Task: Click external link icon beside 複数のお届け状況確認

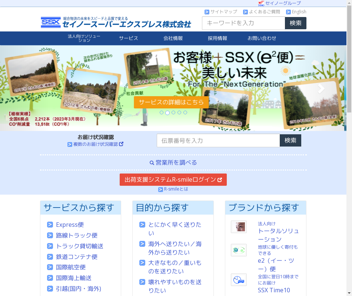Action: point(121,144)
